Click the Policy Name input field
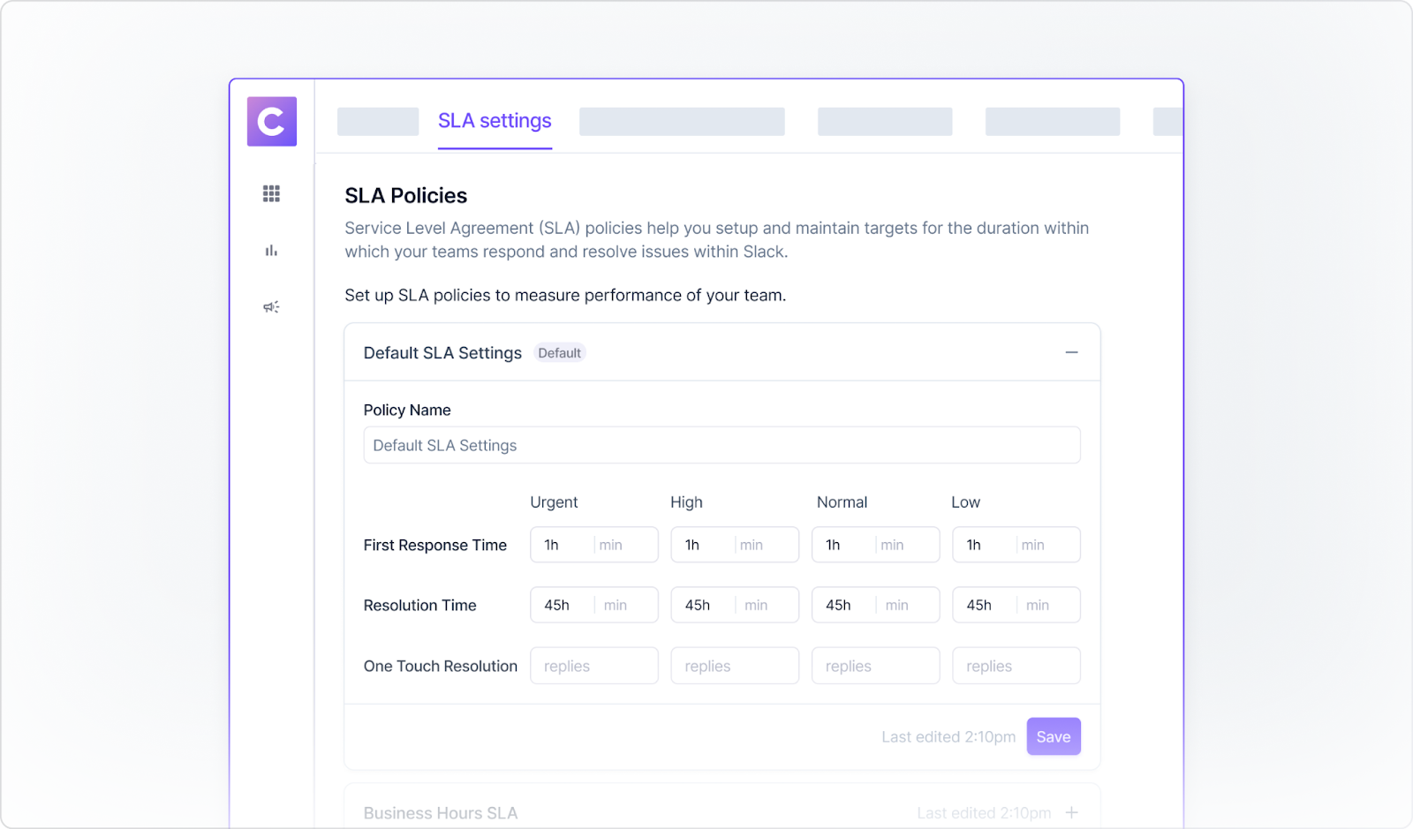 tap(722, 445)
